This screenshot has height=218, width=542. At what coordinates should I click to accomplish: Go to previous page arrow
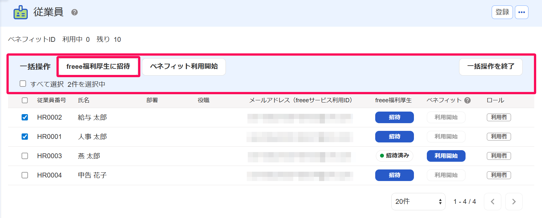[493, 202]
